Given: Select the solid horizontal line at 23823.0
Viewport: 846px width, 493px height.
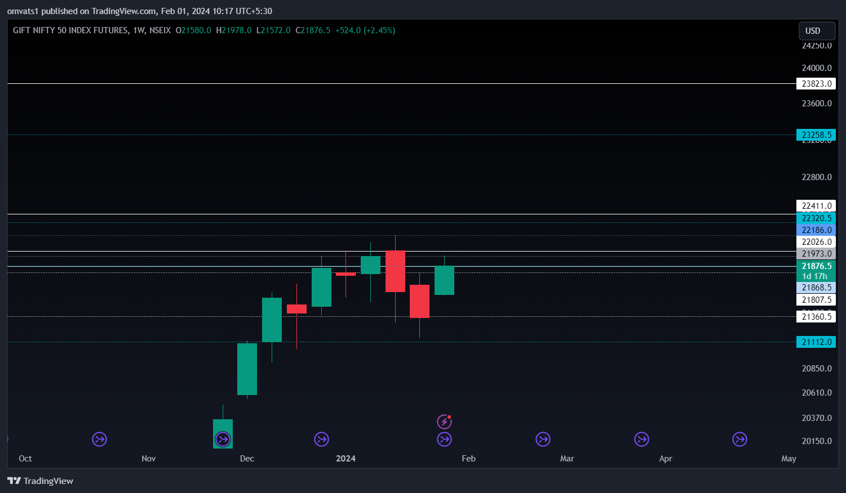Looking at the screenshot, I should point(401,84).
